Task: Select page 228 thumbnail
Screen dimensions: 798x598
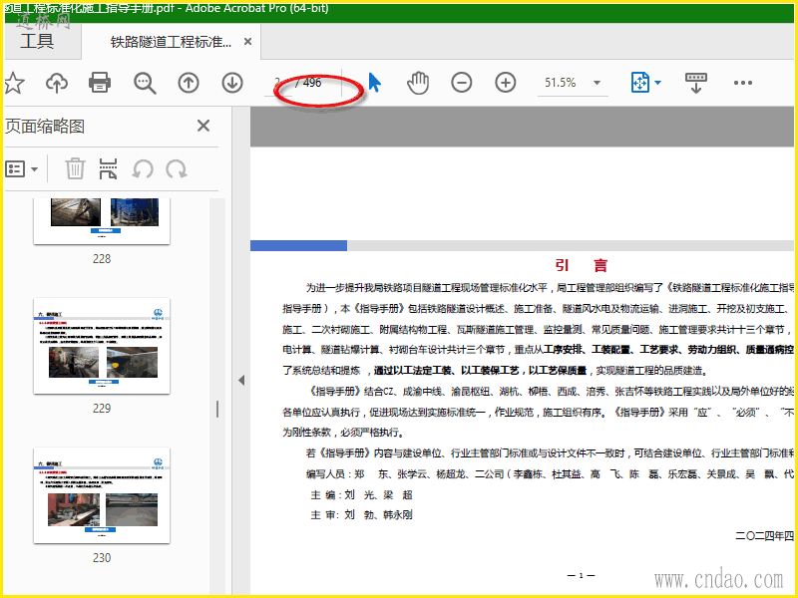Action: pos(102,221)
